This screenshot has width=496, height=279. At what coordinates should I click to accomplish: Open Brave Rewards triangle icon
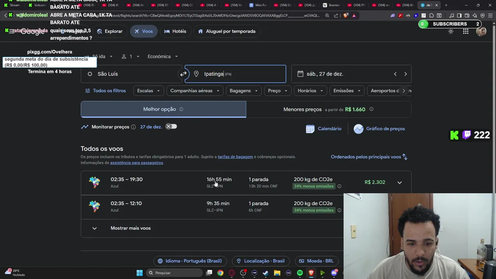click(354, 15)
